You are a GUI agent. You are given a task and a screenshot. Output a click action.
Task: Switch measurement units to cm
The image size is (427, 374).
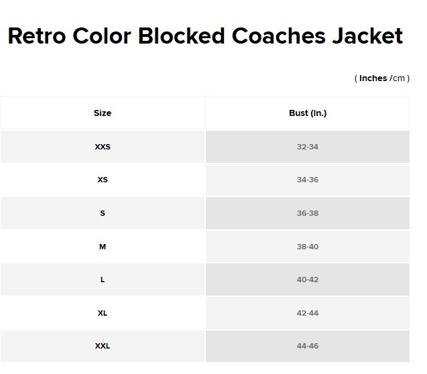point(399,78)
